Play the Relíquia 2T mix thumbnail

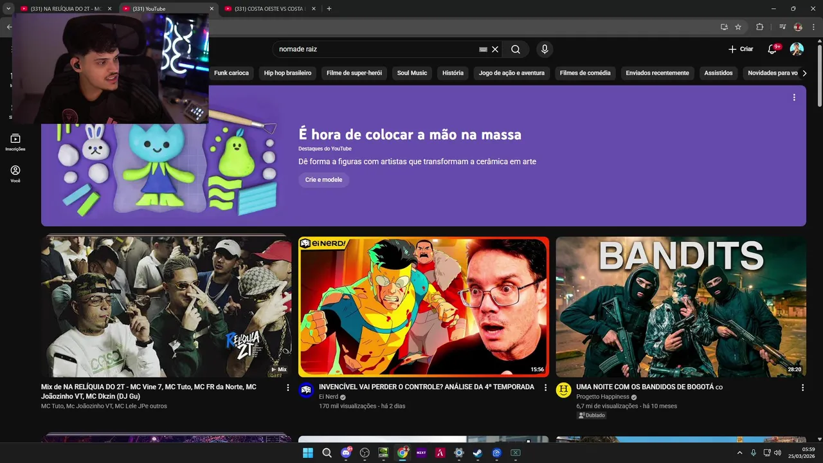tap(167, 307)
